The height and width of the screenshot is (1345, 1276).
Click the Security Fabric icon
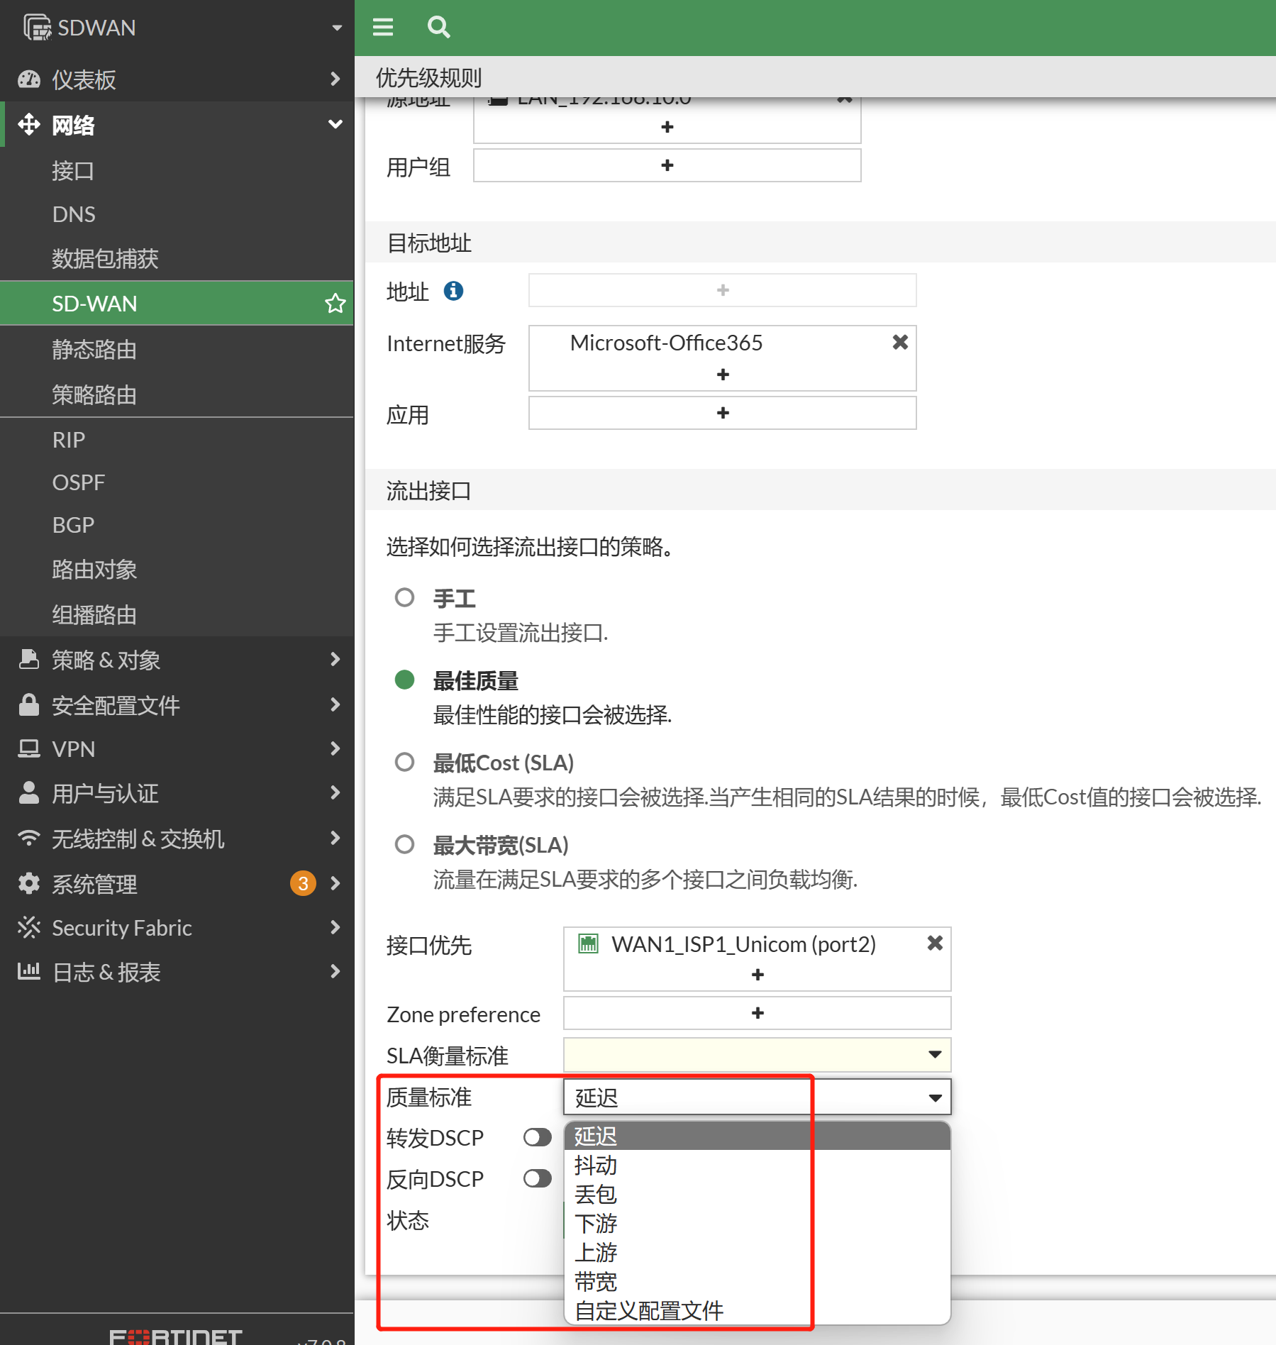tap(29, 927)
